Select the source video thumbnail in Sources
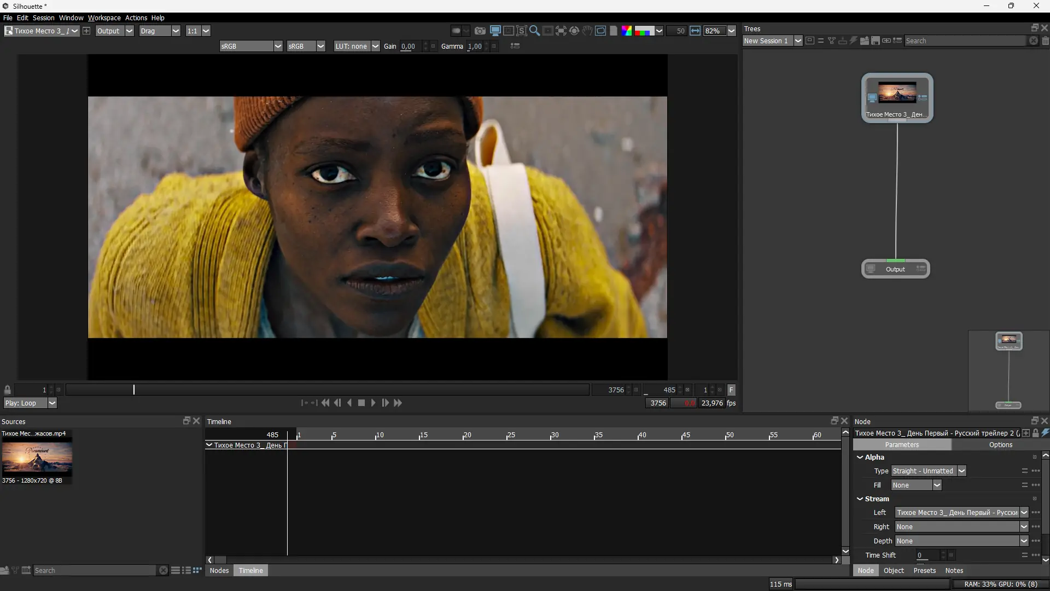 [37, 458]
